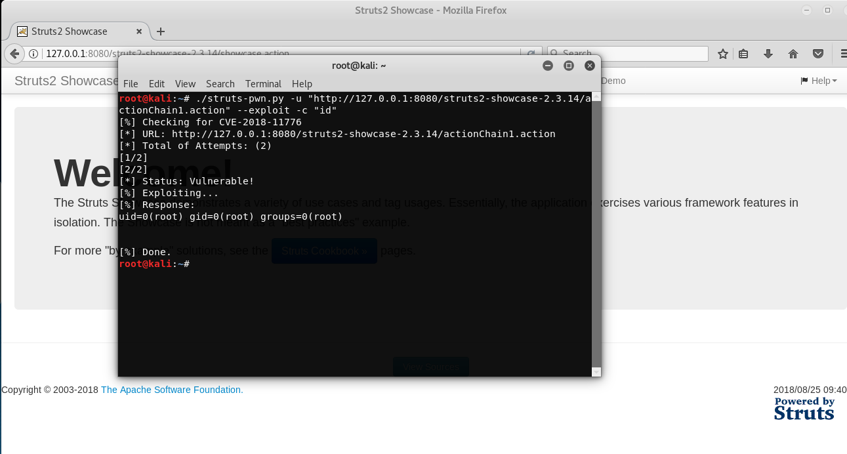This screenshot has width=847, height=454.
Task: Click the Struts2 Showcase navbar brand
Action: click(66, 81)
